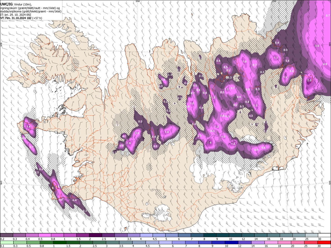The height and width of the screenshot is (248, 331).
Task: Select the light lavender 4–4.5 swatch in the upper legend
Action: tap(146, 235)
